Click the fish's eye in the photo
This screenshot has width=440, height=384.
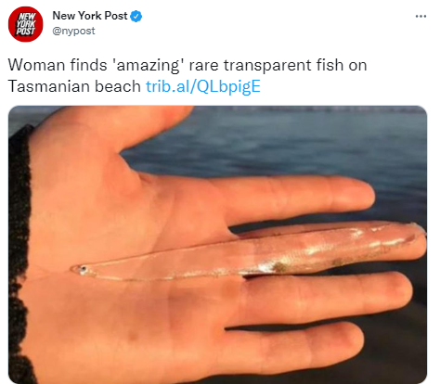tap(83, 270)
